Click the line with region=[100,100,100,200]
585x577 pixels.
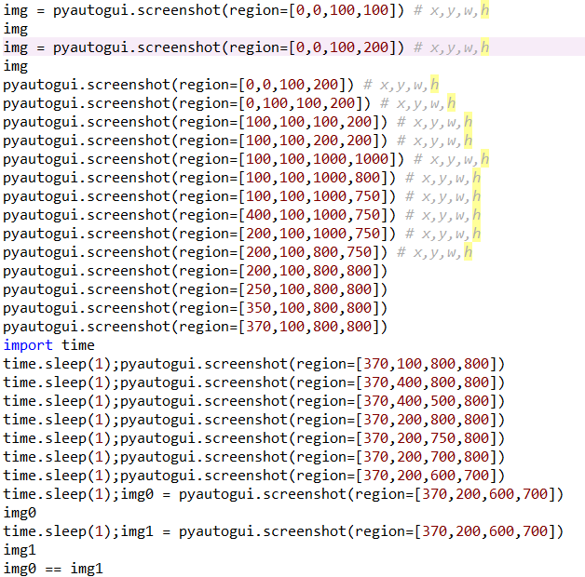[x=238, y=122]
